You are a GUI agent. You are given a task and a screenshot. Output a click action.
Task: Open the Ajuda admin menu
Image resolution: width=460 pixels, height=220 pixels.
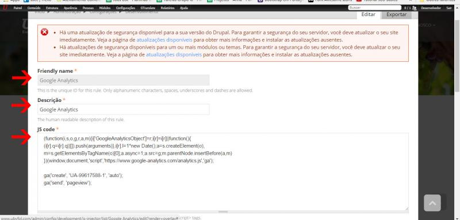point(184,8)
